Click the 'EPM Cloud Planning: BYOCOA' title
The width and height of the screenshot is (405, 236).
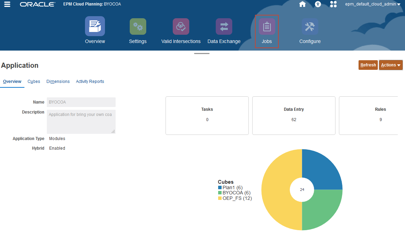coord(92,4)
